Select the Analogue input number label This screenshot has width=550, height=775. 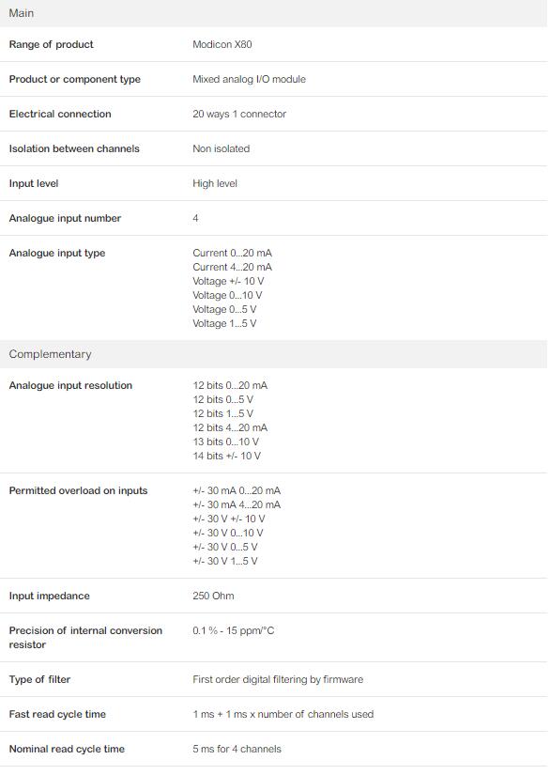[65, 218]
